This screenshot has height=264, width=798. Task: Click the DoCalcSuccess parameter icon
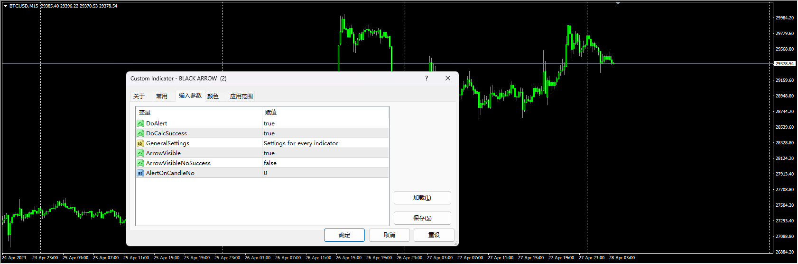click(x=140, y=133)
